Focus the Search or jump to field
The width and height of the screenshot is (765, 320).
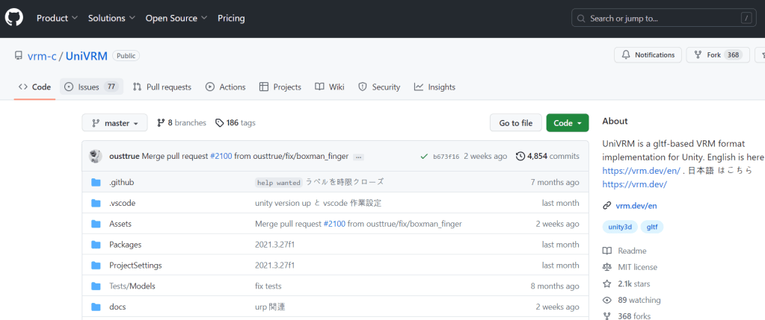[662, 18]
